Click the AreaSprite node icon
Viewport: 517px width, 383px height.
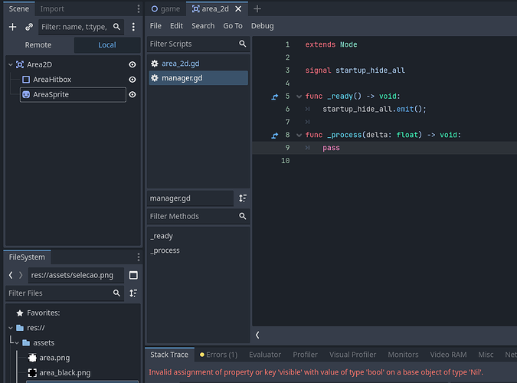tap(26, 95)
